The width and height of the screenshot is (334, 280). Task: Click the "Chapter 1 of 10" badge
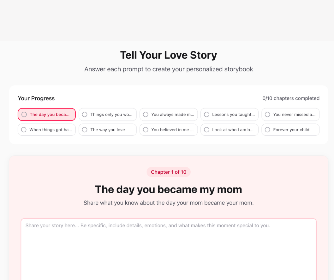[168, 172]
